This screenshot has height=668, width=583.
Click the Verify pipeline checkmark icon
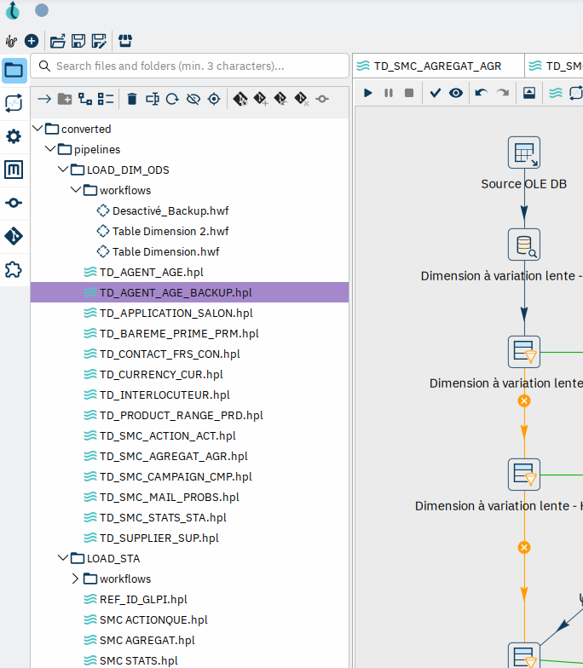tap(435, 93)
